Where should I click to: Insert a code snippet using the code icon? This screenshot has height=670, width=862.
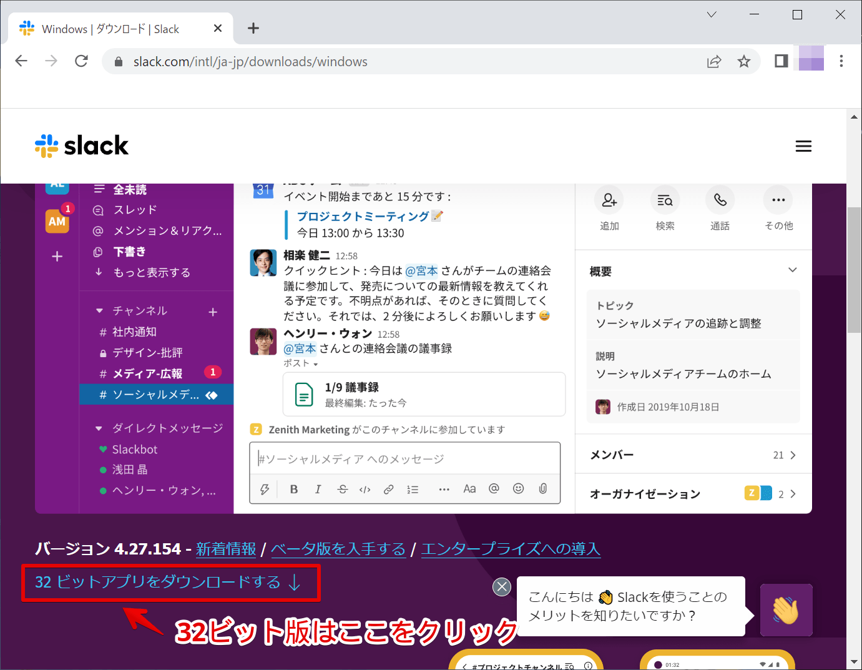365,489
